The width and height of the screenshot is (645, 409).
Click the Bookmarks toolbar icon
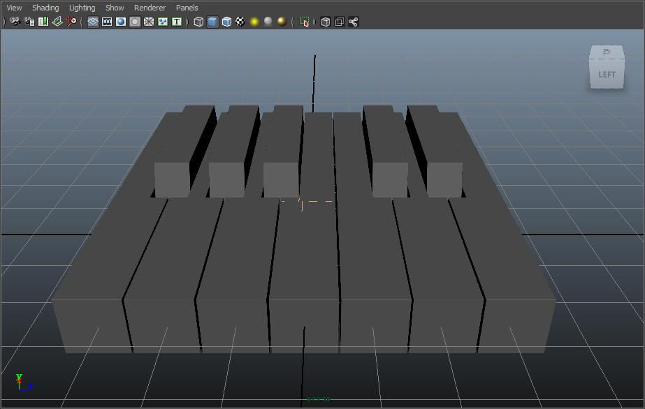pyautogui.click(x=43, y=22)
